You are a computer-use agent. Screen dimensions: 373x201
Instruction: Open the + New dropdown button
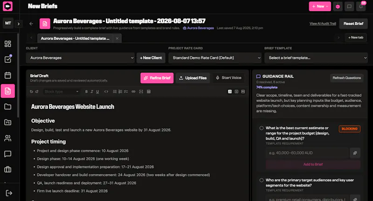pos(320,7)
